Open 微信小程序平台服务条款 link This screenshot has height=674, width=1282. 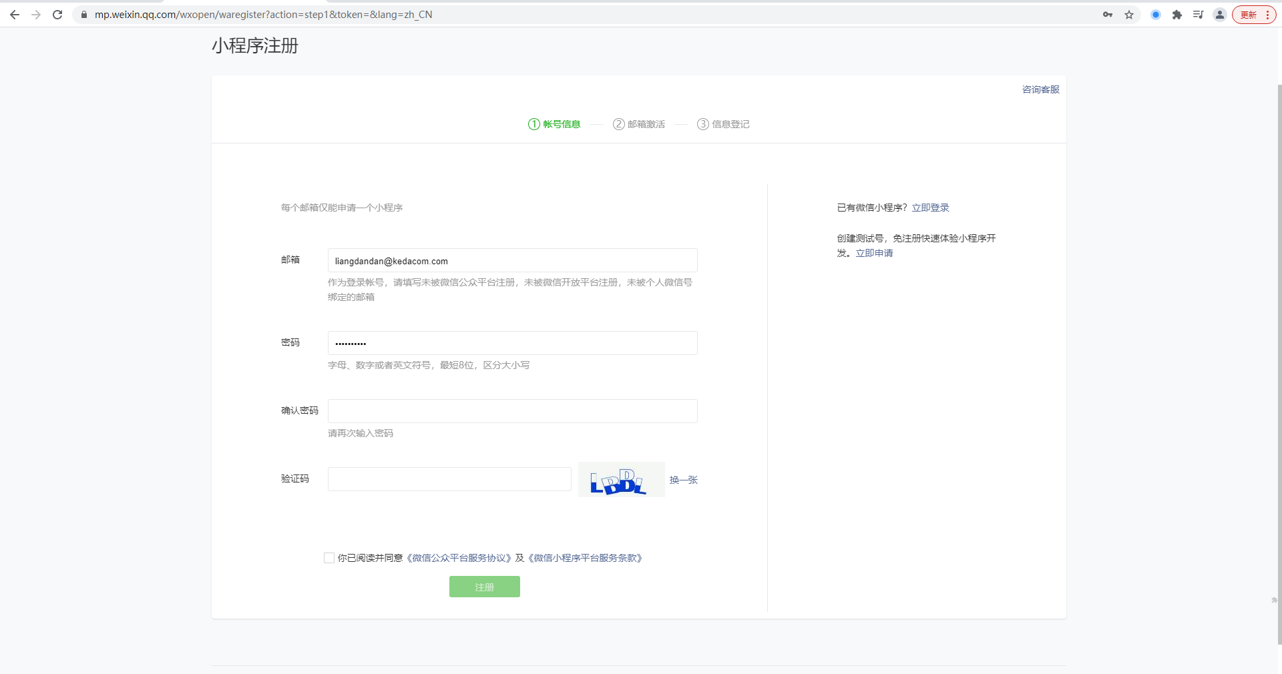[585, 558]
